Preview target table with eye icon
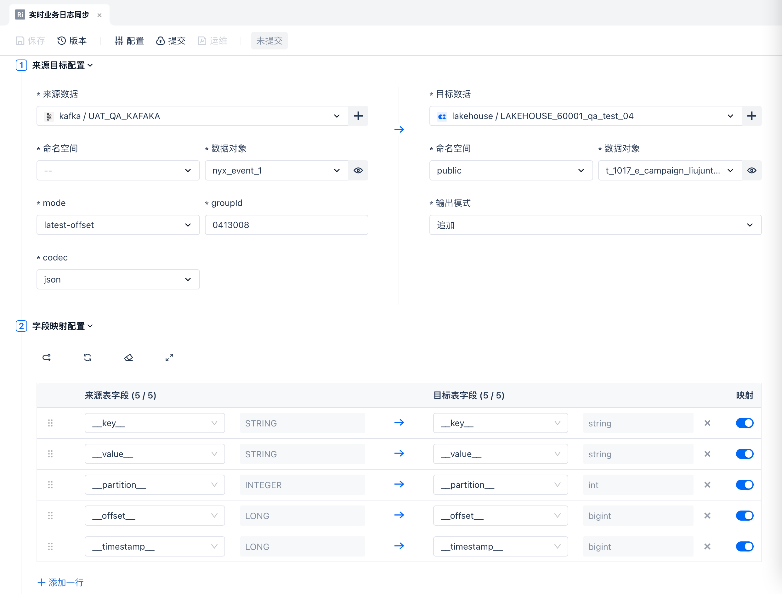 [x=751, y=170]
